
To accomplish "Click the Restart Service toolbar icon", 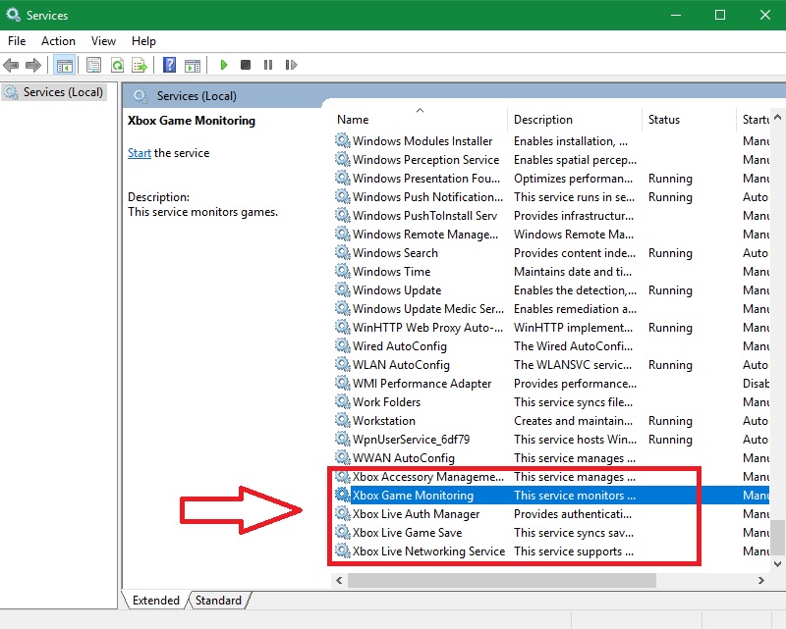I will click(x=291, y=65).
